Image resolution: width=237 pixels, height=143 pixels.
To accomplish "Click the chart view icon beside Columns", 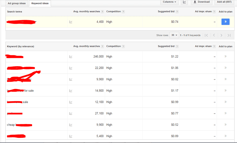I will pyautogui.click(x=185, y=2).
